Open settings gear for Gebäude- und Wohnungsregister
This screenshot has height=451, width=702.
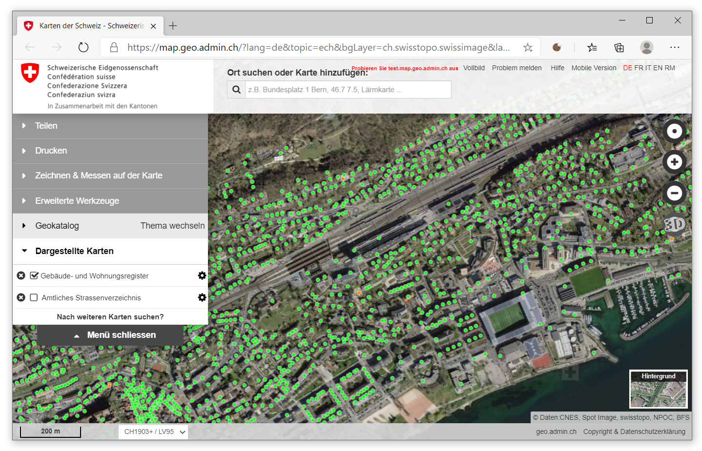(x=202, y=275)
